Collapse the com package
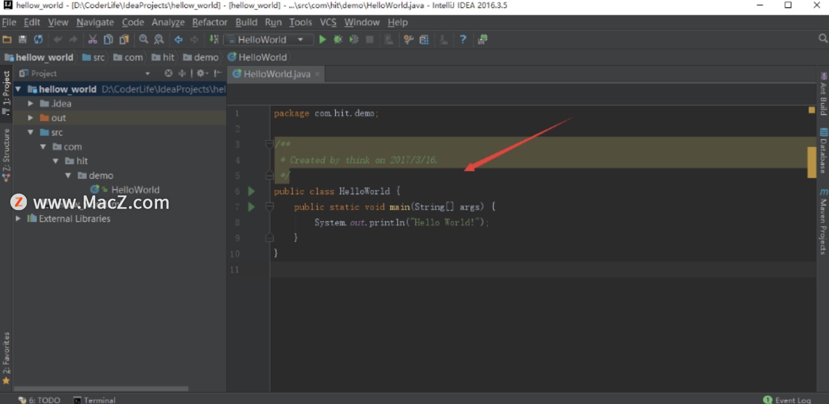 click(43, 147)
